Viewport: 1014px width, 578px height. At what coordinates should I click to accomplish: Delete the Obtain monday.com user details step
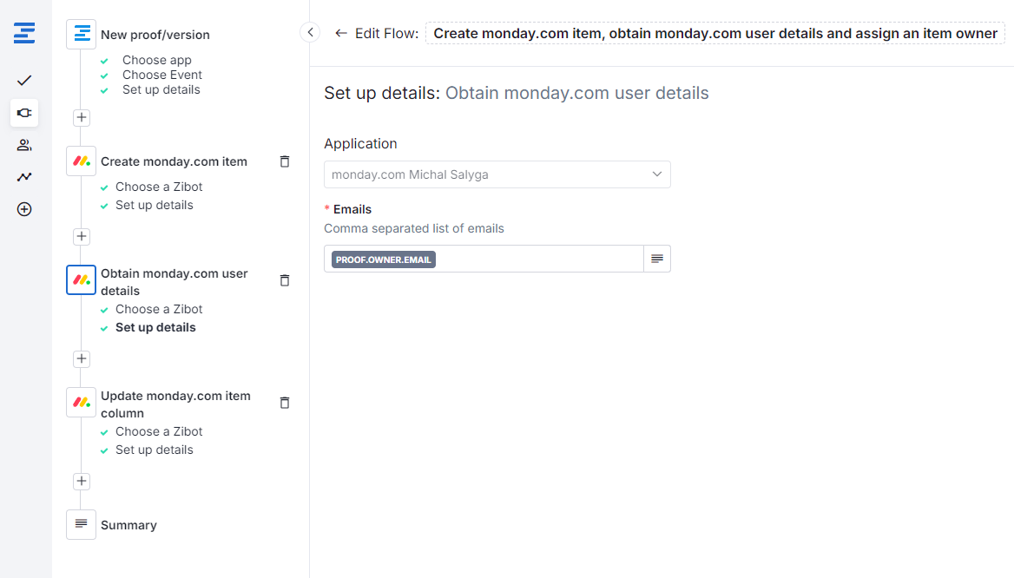(285, 280)
